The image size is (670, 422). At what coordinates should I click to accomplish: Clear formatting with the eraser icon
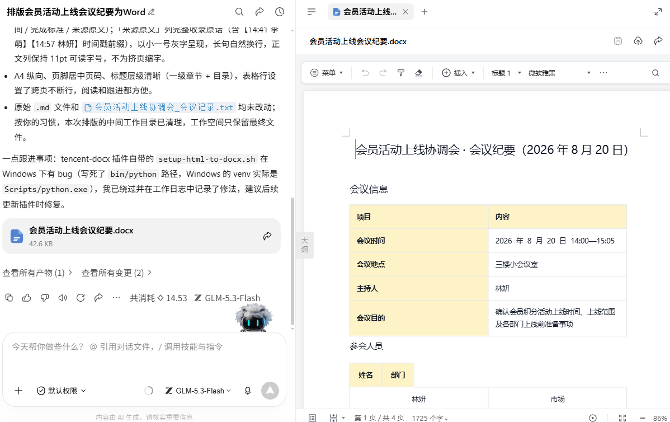(x=419, y=73)
